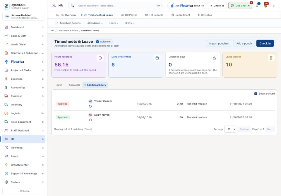Open the Live Chat button
Screen dimensions: 281x196
[240, 6]
